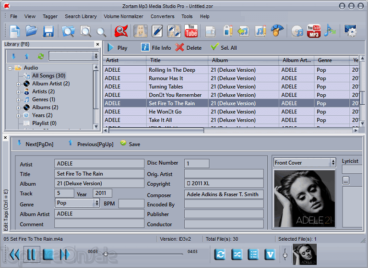
Task: Click the CD with music note icon
Action: click(x=297, y=31)
